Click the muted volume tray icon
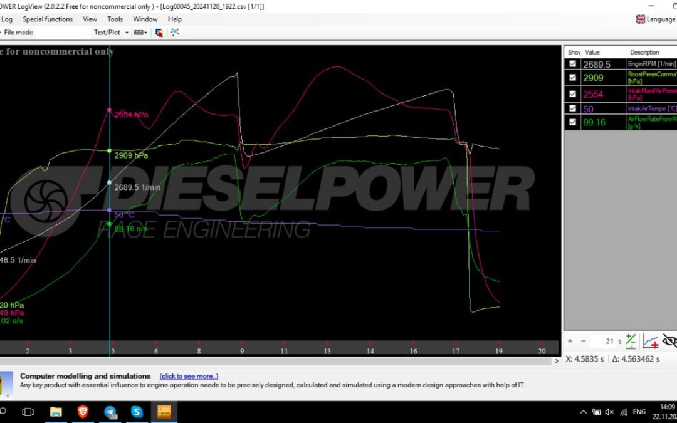The width and height of the screenshot is (677, 423). pyautogui.click(x=610, y=412)
